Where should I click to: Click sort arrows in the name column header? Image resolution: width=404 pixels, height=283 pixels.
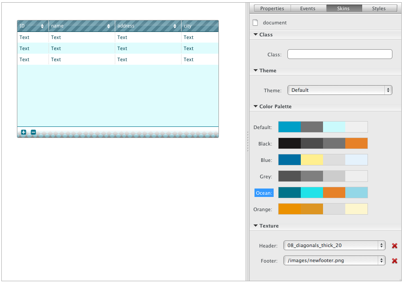pyautogui.click(x=109, y=26)
